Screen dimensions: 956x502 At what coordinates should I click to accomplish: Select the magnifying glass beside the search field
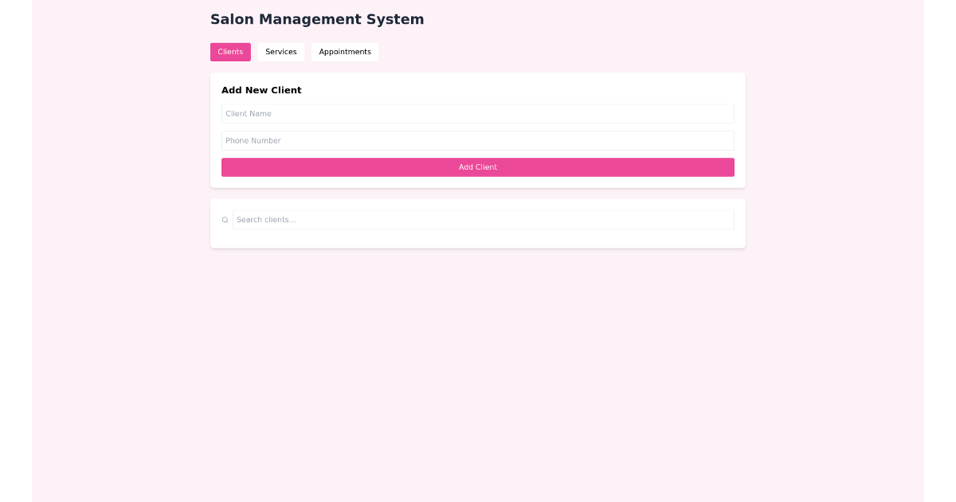(225, 219)
